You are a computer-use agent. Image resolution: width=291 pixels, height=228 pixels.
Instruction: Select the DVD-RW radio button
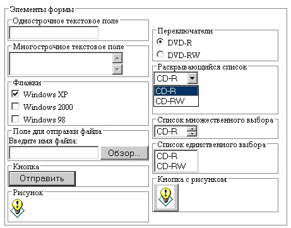[x=160, y=54]
